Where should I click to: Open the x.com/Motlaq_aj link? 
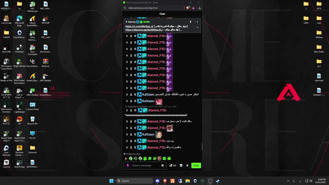[139, 26]
